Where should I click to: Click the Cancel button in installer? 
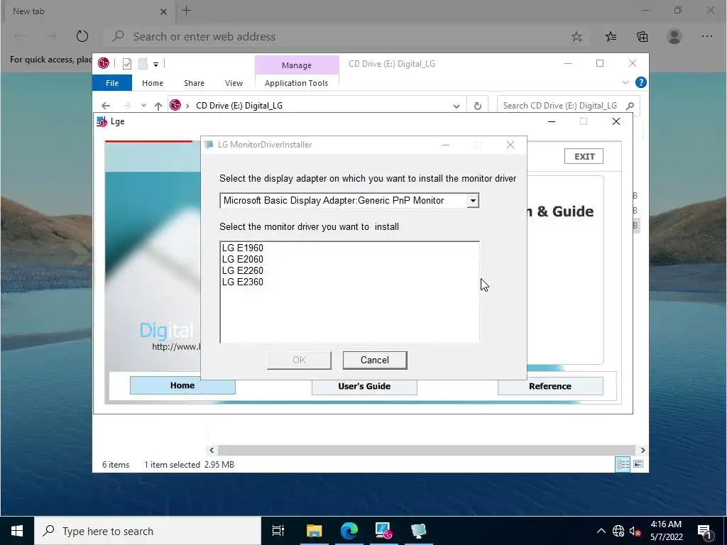[375, 360]
